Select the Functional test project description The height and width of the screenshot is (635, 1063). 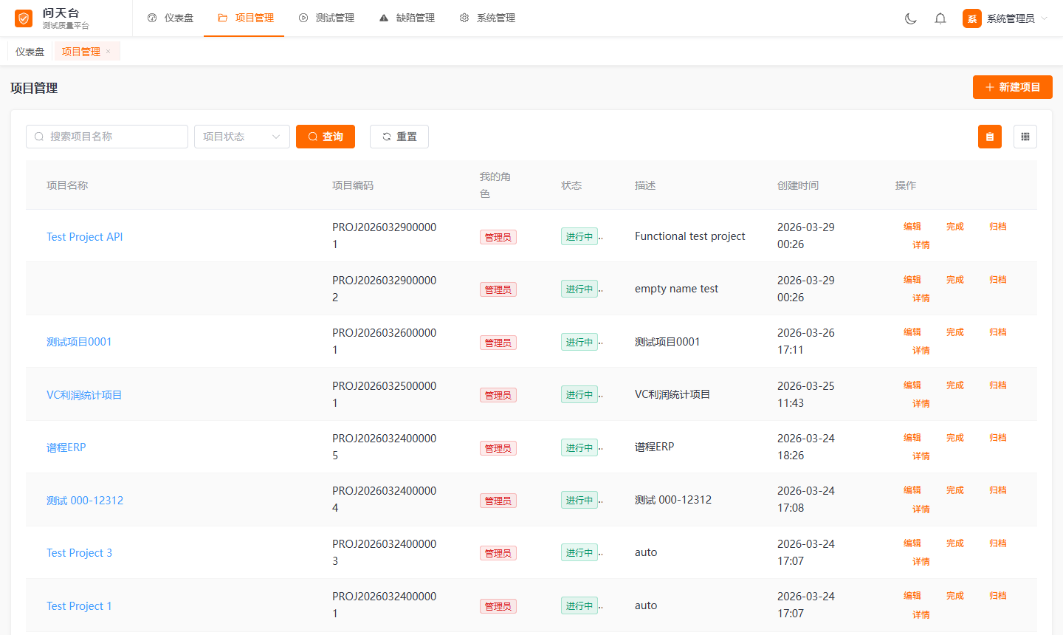[x=690, y=236]
